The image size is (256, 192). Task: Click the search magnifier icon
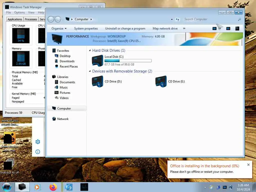coord(239,19)
